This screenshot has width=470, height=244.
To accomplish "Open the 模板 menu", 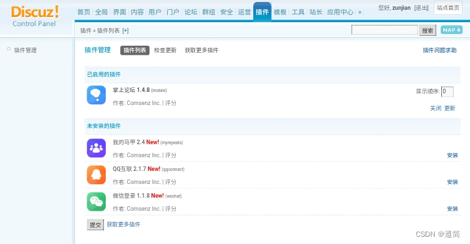I will coord(280,12).
